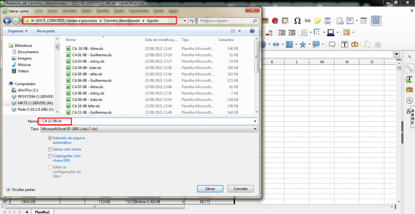The width and height of the screenshot is (415, 214).
Task: Open the sidebar Properties wrench icon
Action: pyautogui.click(x=409, y=69)
